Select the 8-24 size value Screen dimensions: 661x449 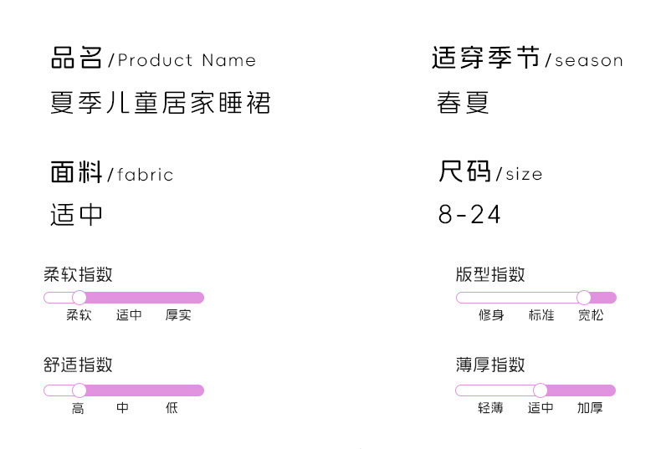(x=469, y=215)
